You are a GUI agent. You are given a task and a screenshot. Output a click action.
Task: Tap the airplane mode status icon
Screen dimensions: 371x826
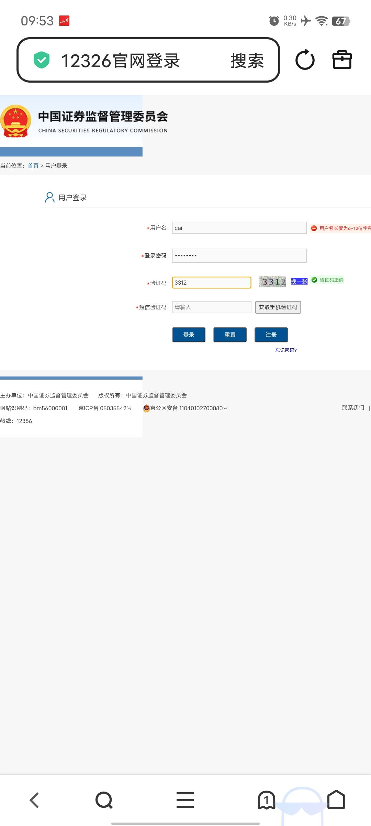[306, 21]
